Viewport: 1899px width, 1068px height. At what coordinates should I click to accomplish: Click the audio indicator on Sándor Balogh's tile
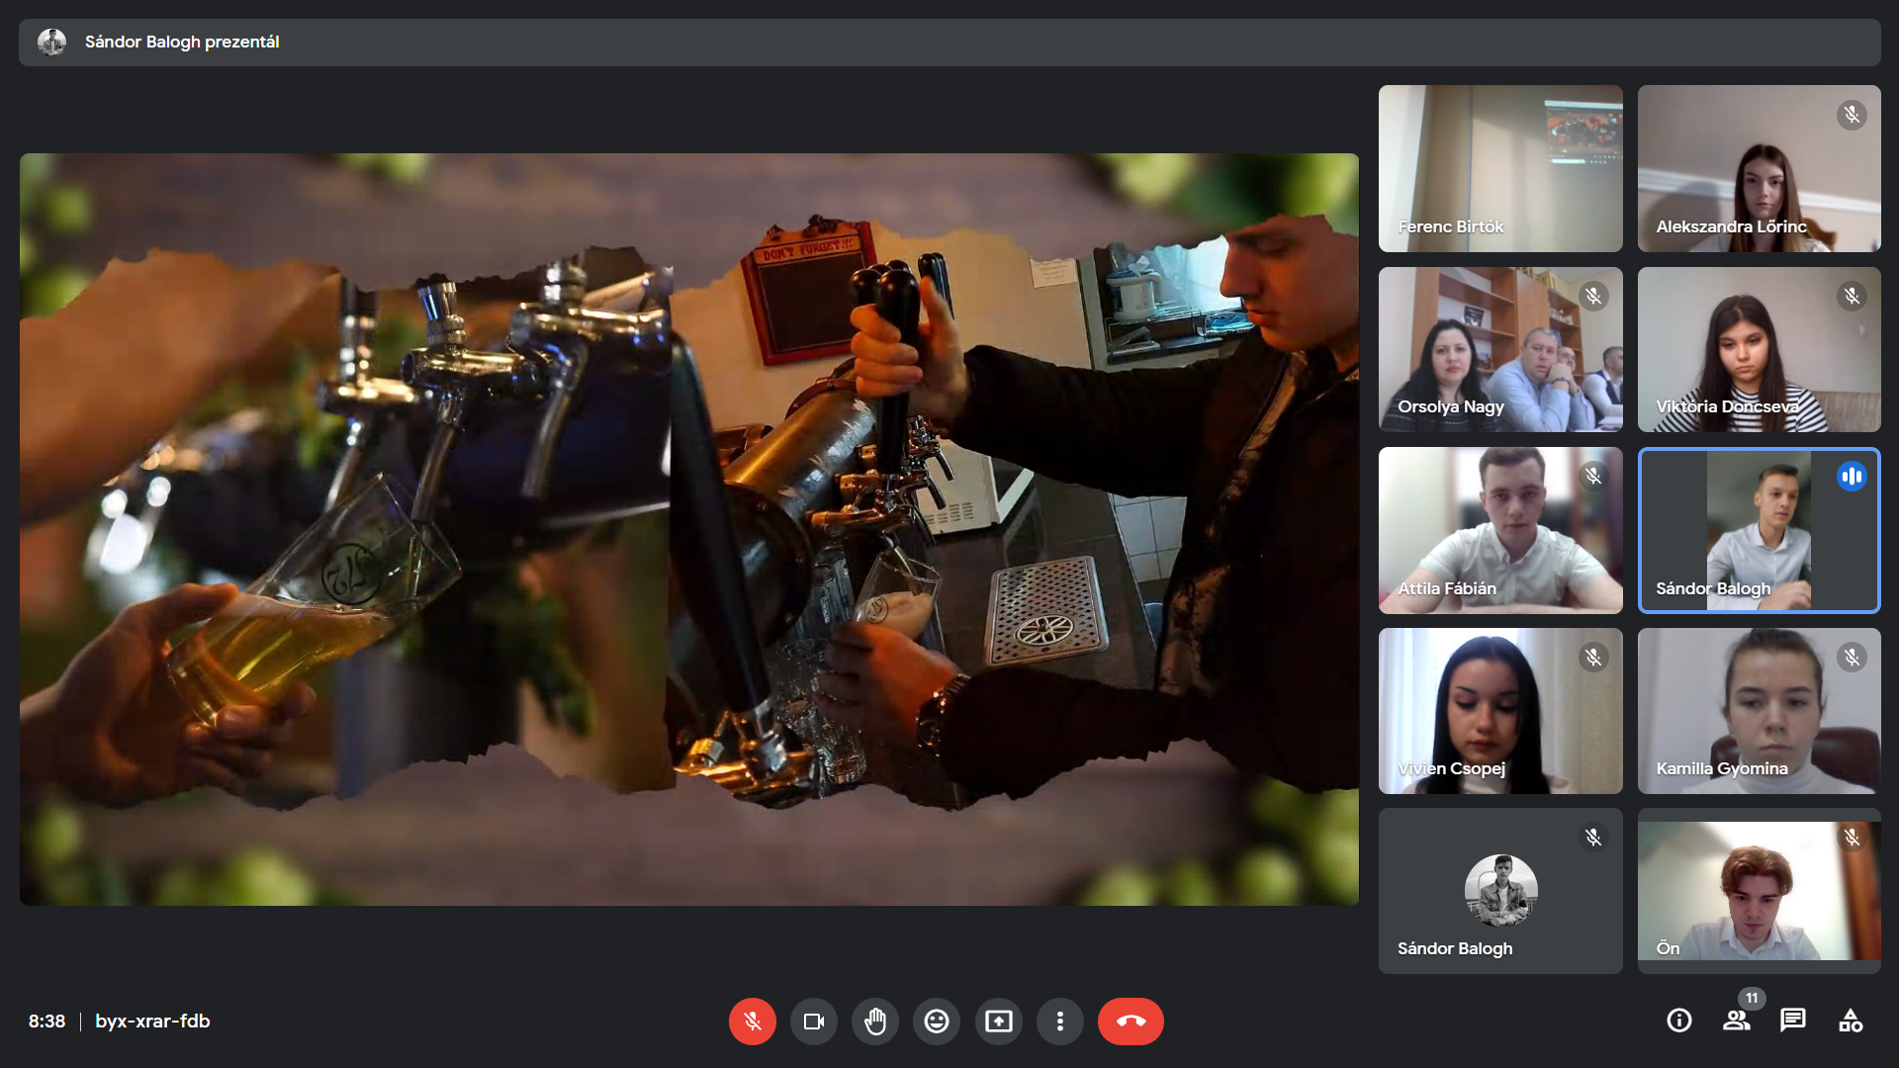point(1851,477)
